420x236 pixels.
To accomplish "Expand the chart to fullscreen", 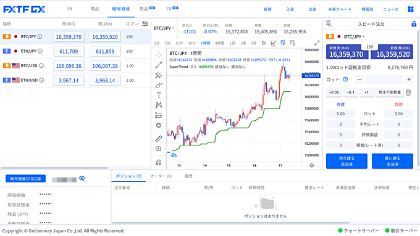I will click(x=317, y=43).
